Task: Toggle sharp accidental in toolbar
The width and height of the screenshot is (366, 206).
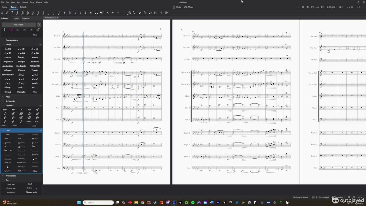Action: (85, 13)
